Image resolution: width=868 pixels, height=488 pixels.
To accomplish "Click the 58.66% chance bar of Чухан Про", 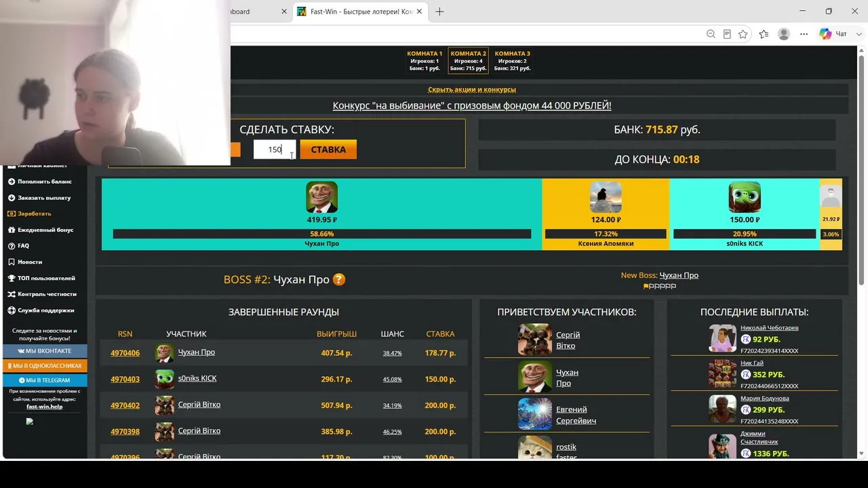I will [x=322, y=234].
